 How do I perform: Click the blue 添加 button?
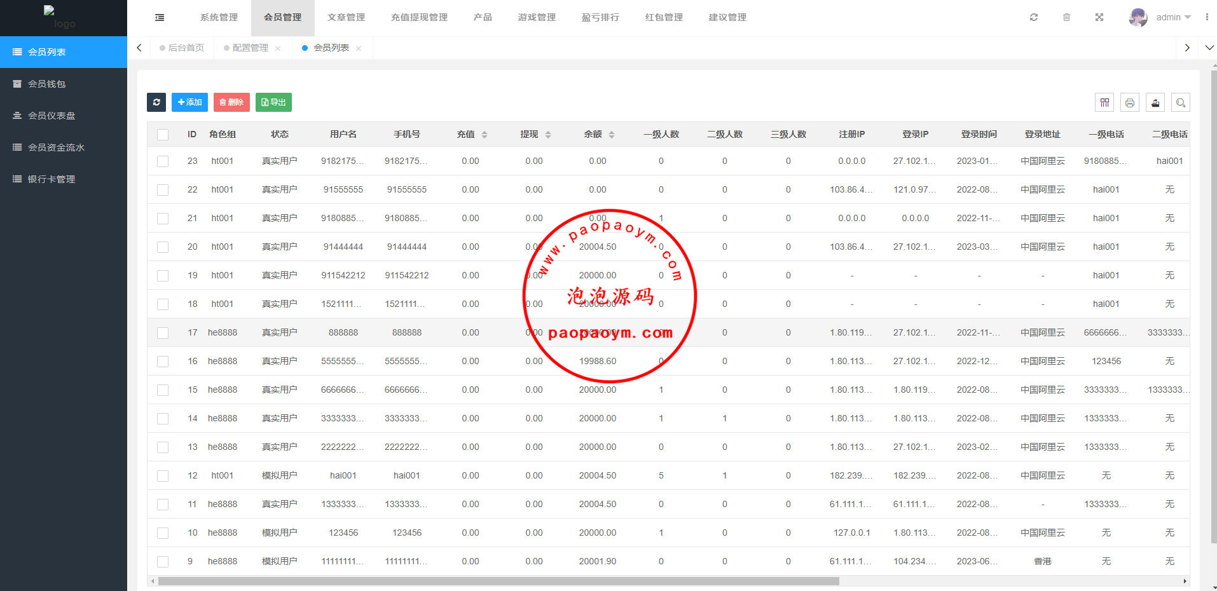click(189, 102)
